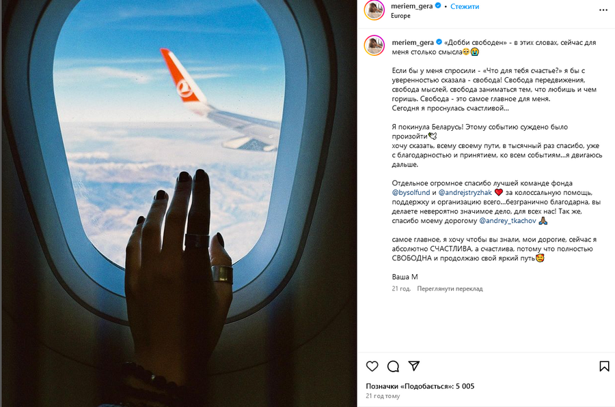Click the airplane window photo
Screen dimensions: 615x407
point(178,203)
